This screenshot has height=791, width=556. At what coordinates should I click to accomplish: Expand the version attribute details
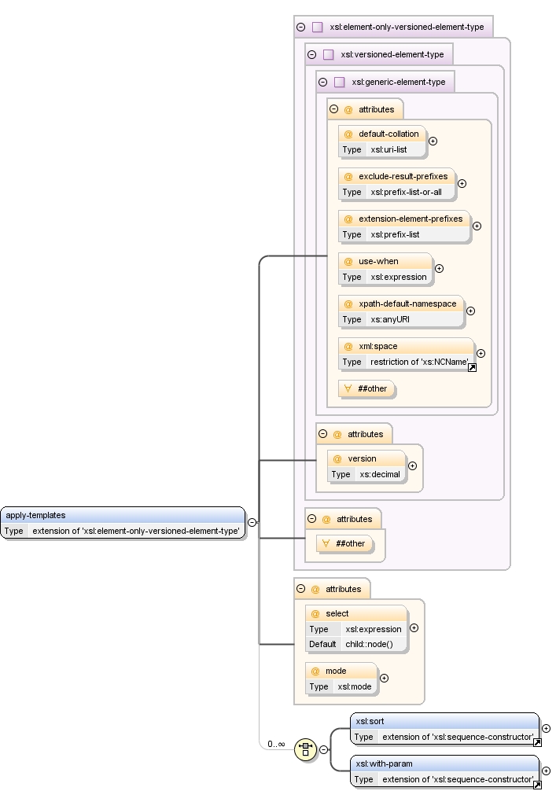[x=412, y=465]
